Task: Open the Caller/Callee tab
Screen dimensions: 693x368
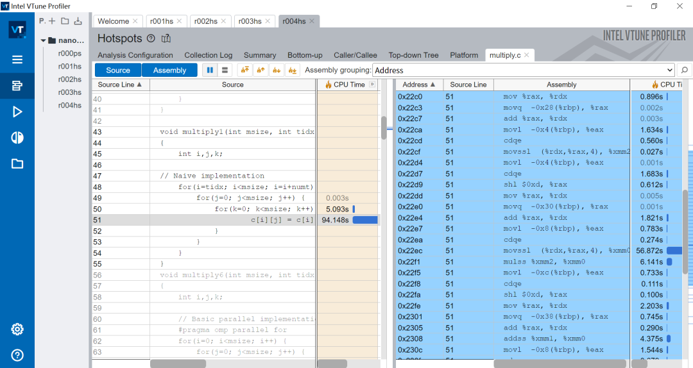Action: [x=355, y=55]
